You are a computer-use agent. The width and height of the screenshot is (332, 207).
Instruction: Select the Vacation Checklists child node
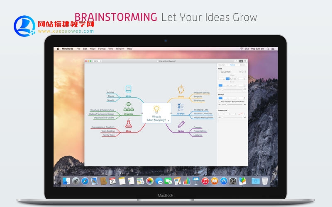pos(203,113)
